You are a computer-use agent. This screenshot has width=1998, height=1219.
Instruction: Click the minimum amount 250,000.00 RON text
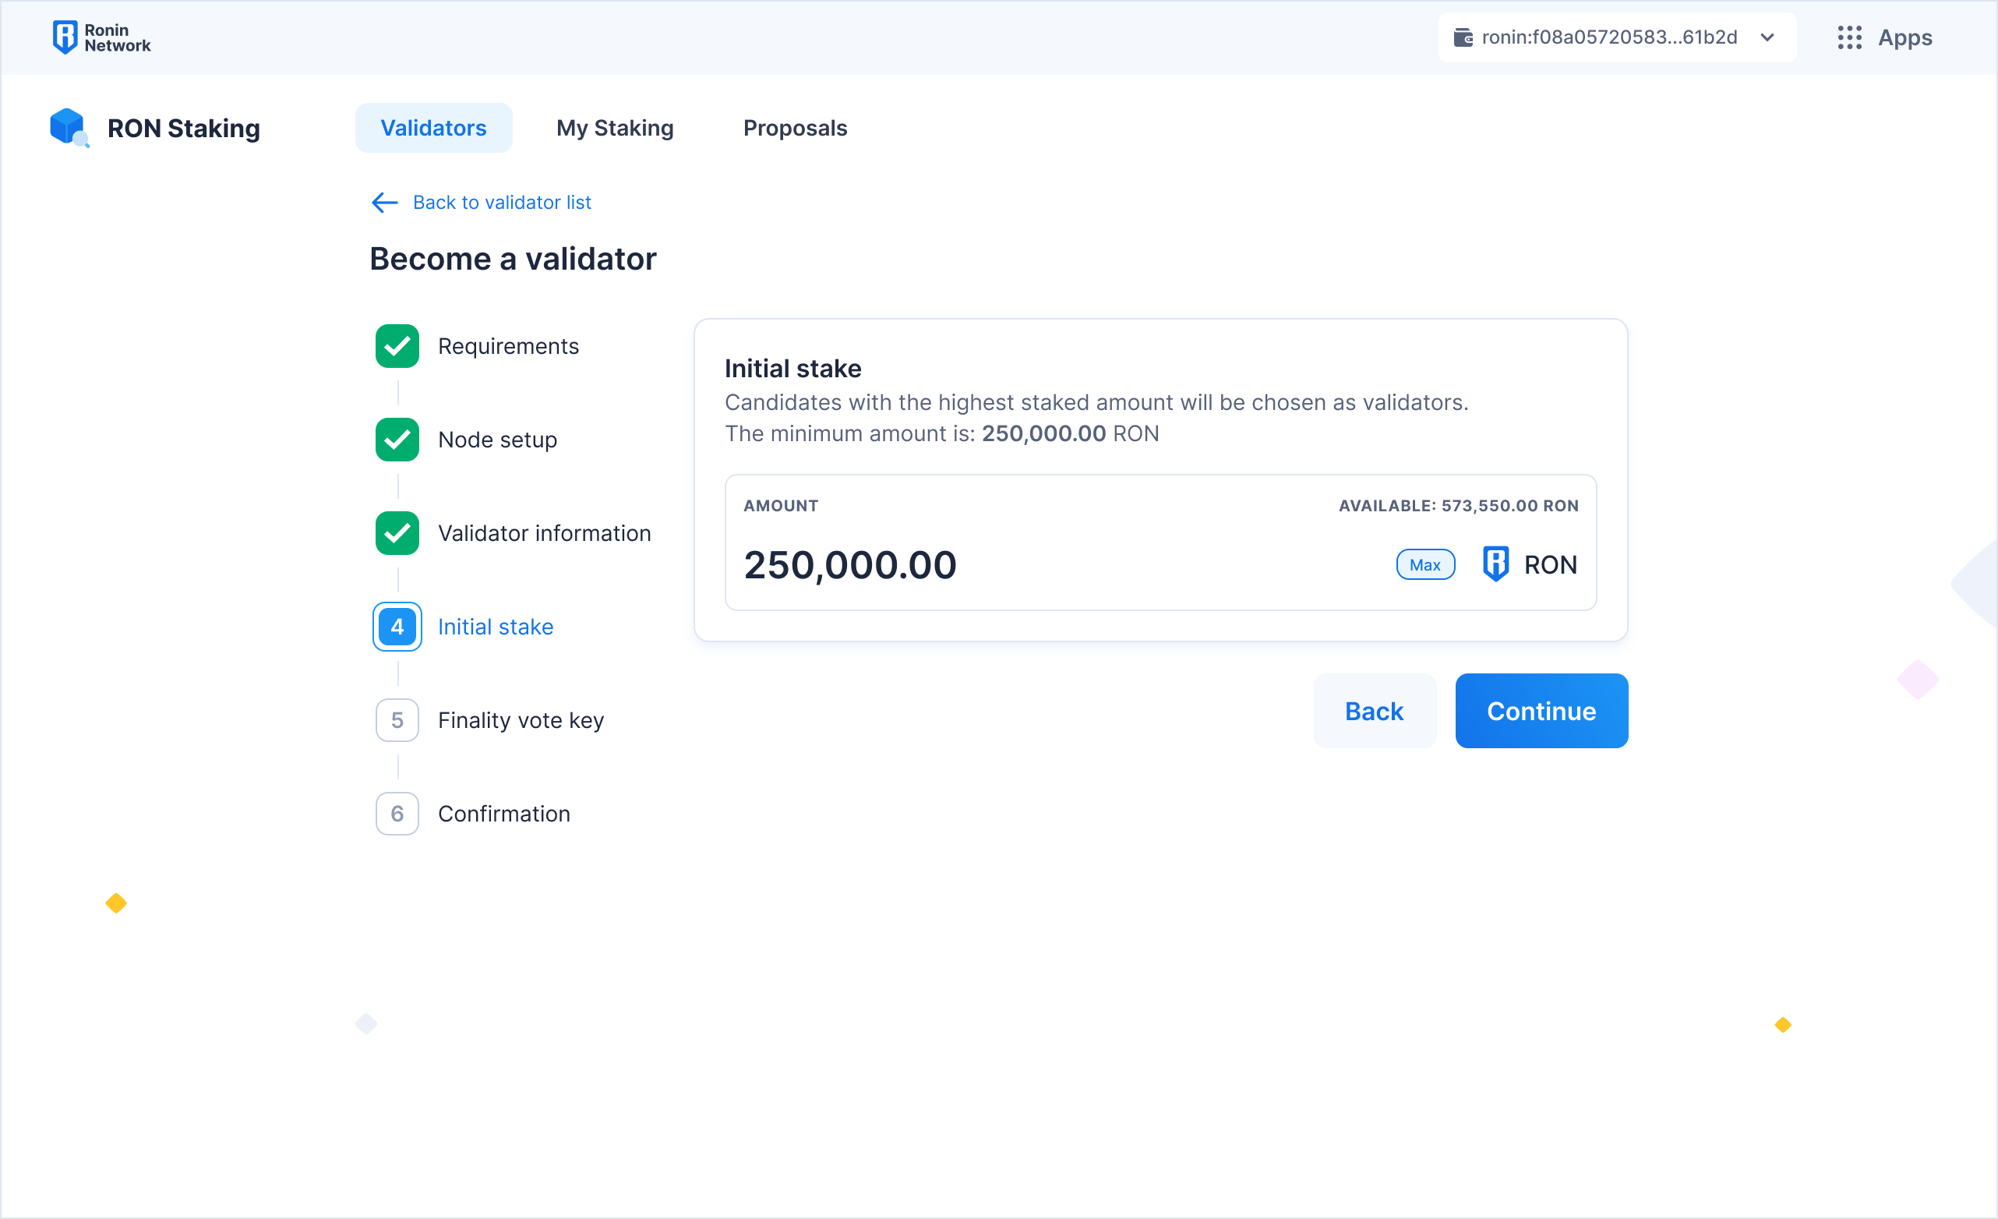[x=1071, y=433]
